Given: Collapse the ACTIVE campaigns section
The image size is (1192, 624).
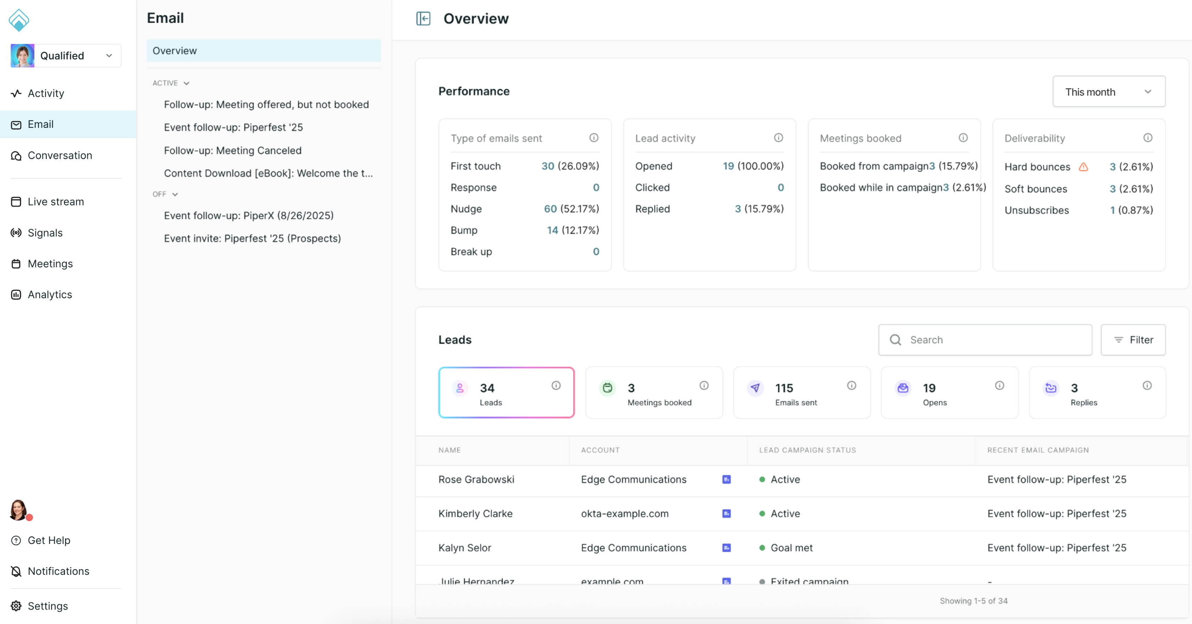Looking at the screenshot, I should click(171, 83).
